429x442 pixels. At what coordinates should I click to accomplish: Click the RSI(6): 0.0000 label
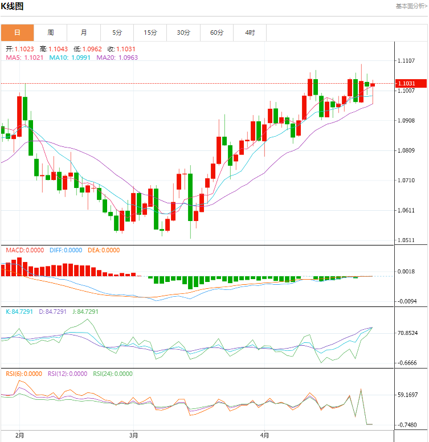click(x=24, y=374)
